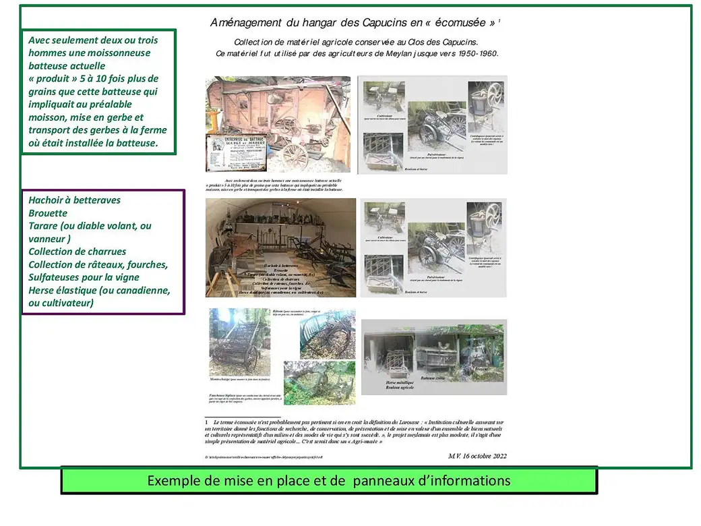Select the green text box about moissonneuse batteuse
Image resolution: width=701 pixels, height=526 pixels.
point(98,92)
